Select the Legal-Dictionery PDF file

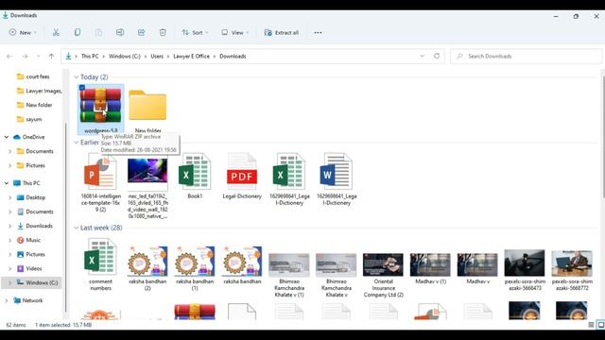pos(242,176)
